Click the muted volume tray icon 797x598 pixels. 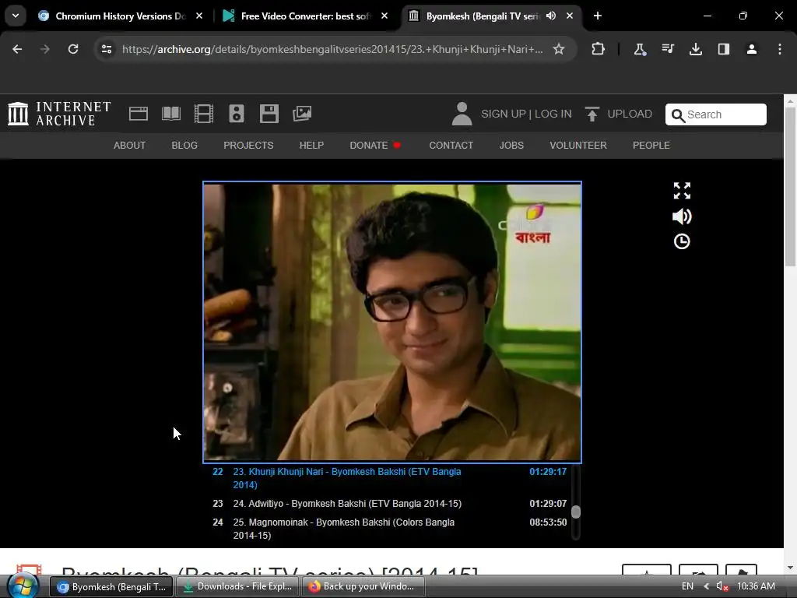click(x=722, y=586)
